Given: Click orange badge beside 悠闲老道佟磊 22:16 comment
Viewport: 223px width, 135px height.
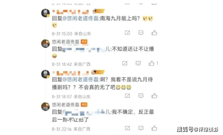Looking at the screenshot, I should point(84,105).
